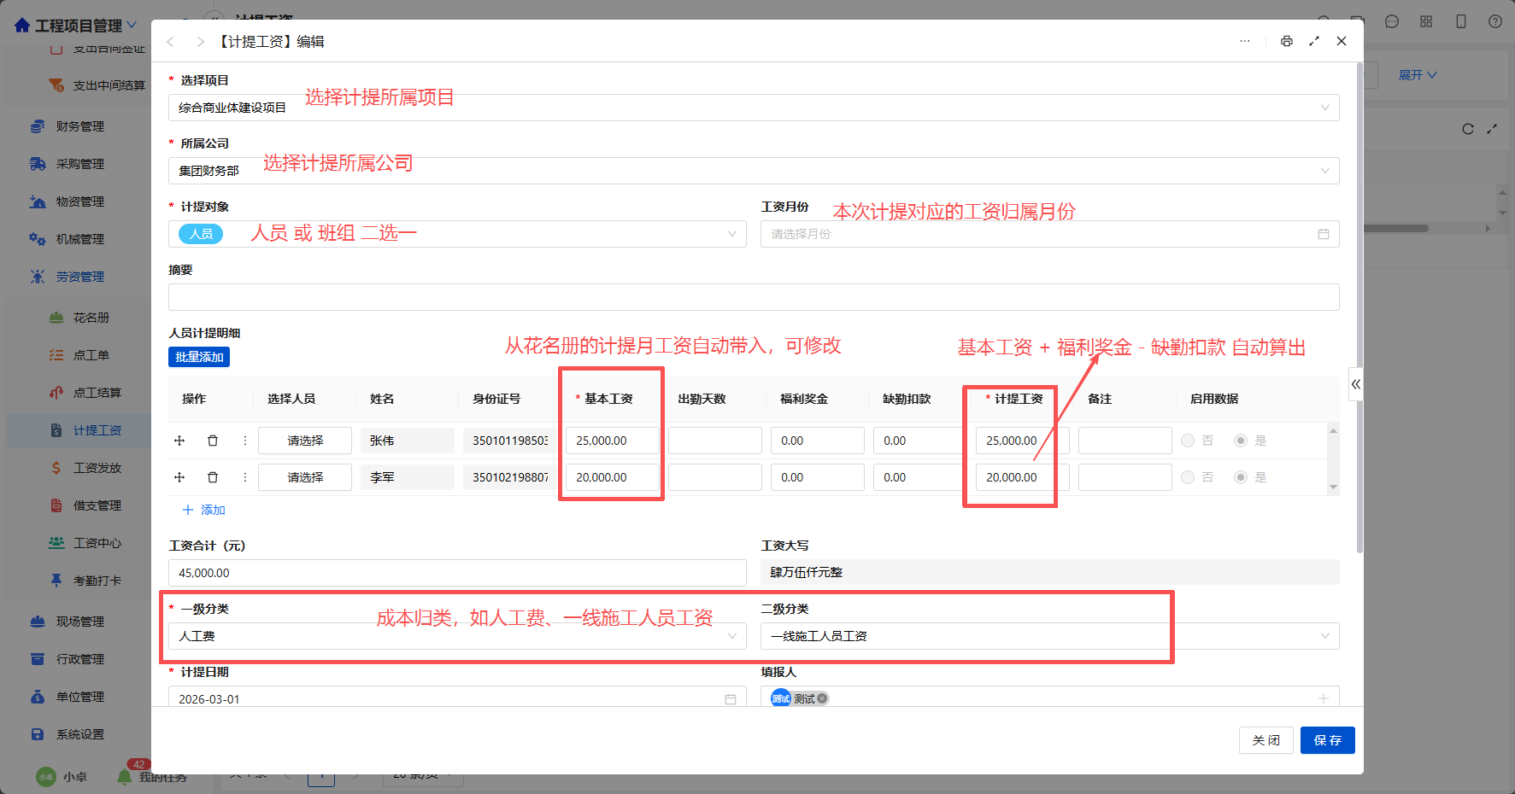1515x794 pixels.
Task: Click the 摘要 input field
Action: 754,297
